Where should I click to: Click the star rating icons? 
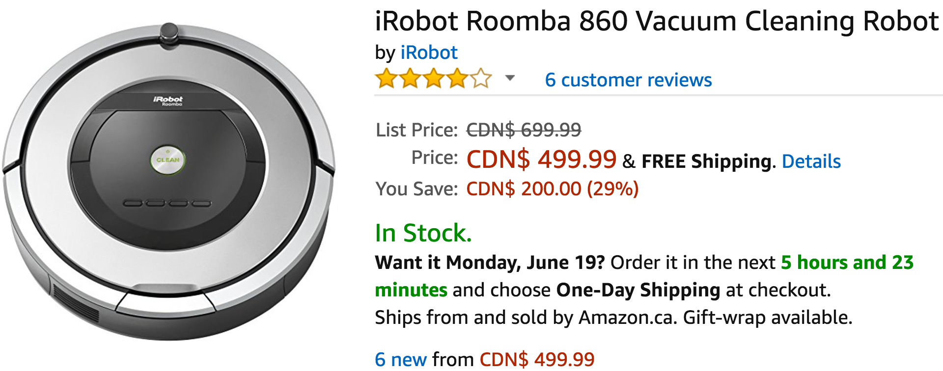pos(433,79)
